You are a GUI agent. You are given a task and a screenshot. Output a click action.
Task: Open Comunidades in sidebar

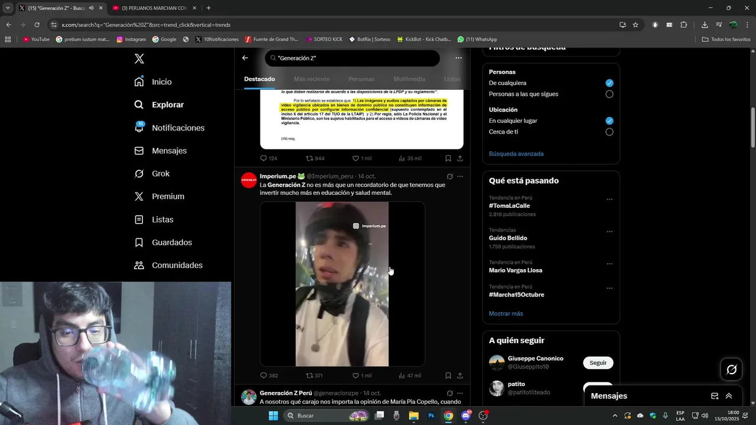168,265
